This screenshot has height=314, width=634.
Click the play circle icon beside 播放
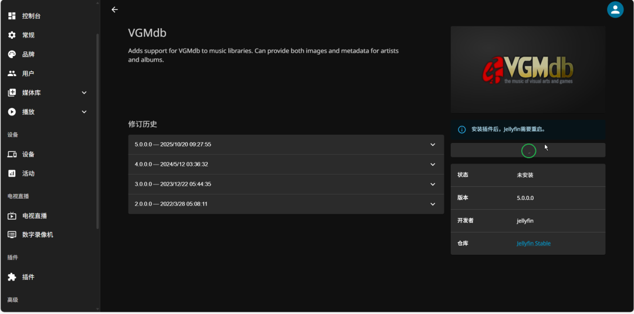pyautogui.click(x=12, y=112)
